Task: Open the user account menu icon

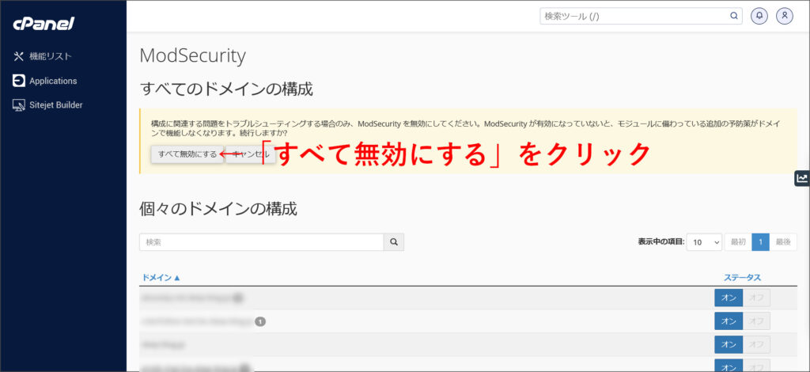Action: [x=784, y=16]
